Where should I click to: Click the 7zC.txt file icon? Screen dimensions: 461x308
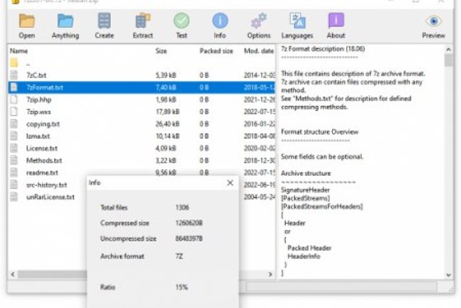click(x=13, y=75)
